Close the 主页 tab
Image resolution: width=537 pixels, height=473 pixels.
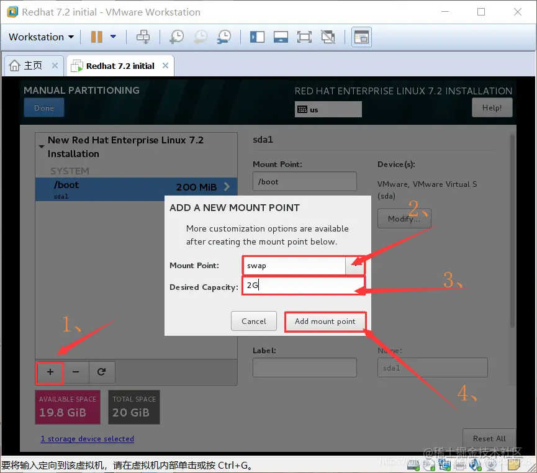point(55,65)
